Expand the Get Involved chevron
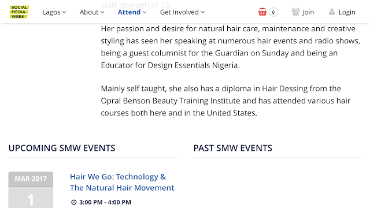Screen dimensions: 370x208 (203, 12)
